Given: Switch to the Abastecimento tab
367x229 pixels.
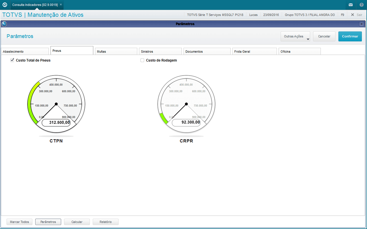Looking at the screenshot, I should (25, 51).
